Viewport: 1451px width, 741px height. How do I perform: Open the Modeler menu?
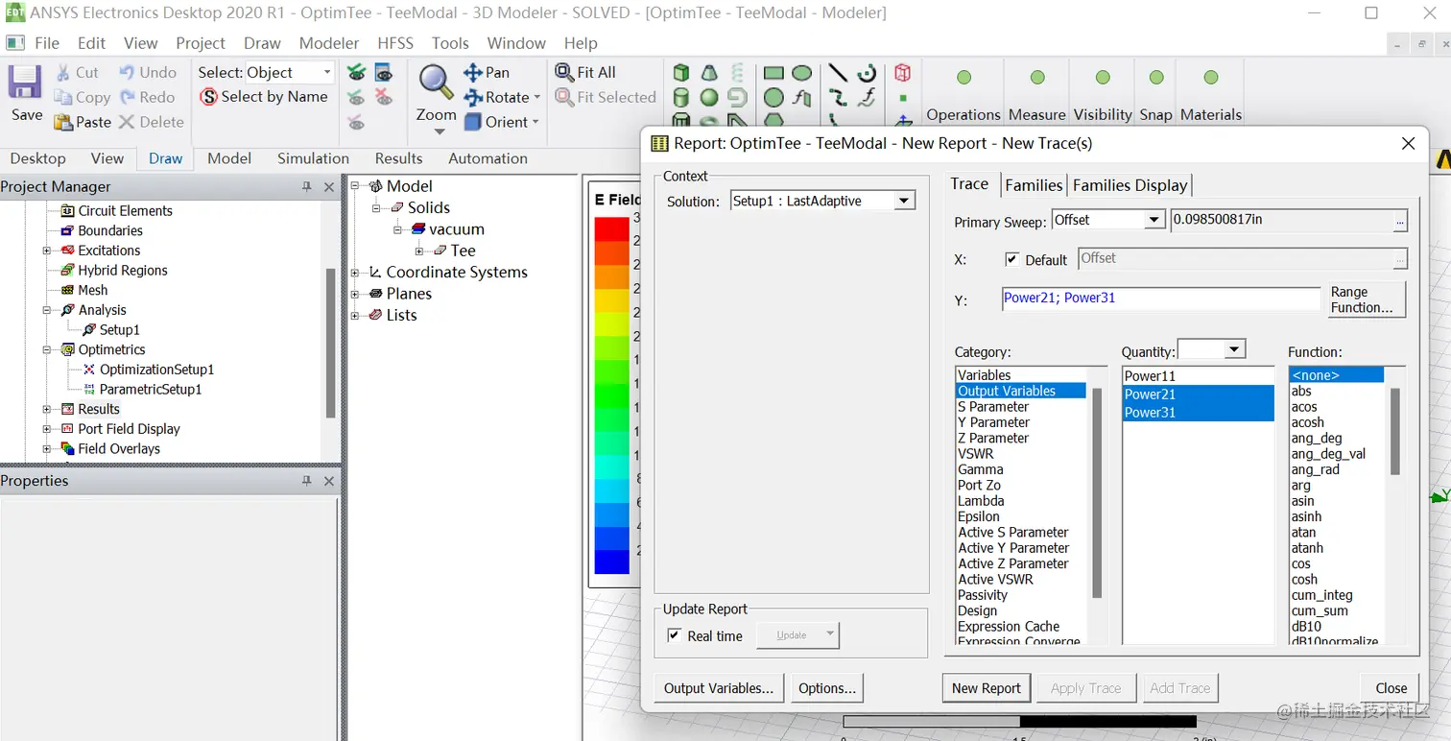pyautogui.click(x=329, y=43)
